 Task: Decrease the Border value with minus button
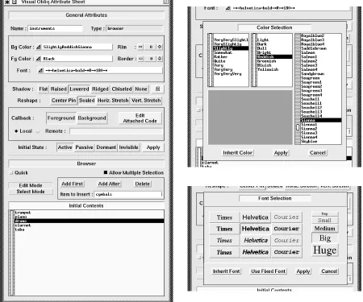[140, 59]
